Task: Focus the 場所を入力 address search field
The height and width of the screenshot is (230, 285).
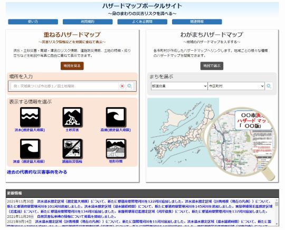Action: [x=64, y=86]
